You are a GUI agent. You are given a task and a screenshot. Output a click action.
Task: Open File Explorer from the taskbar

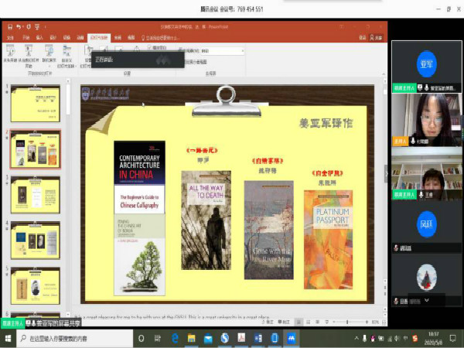click(192, 338)
